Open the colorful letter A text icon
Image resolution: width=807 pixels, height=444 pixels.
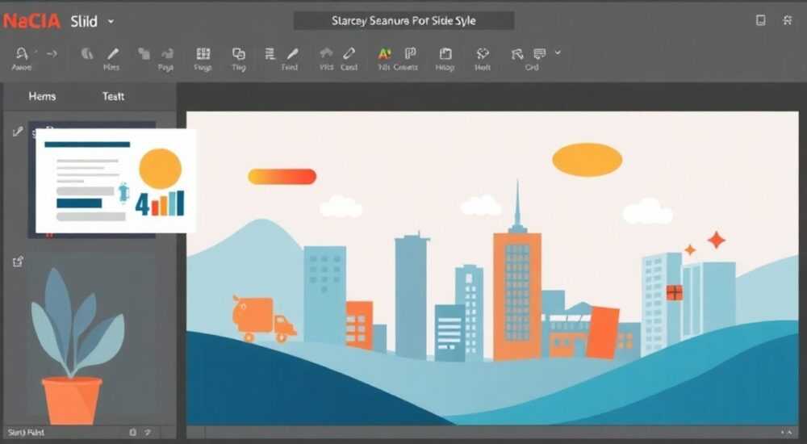point(384,53)
